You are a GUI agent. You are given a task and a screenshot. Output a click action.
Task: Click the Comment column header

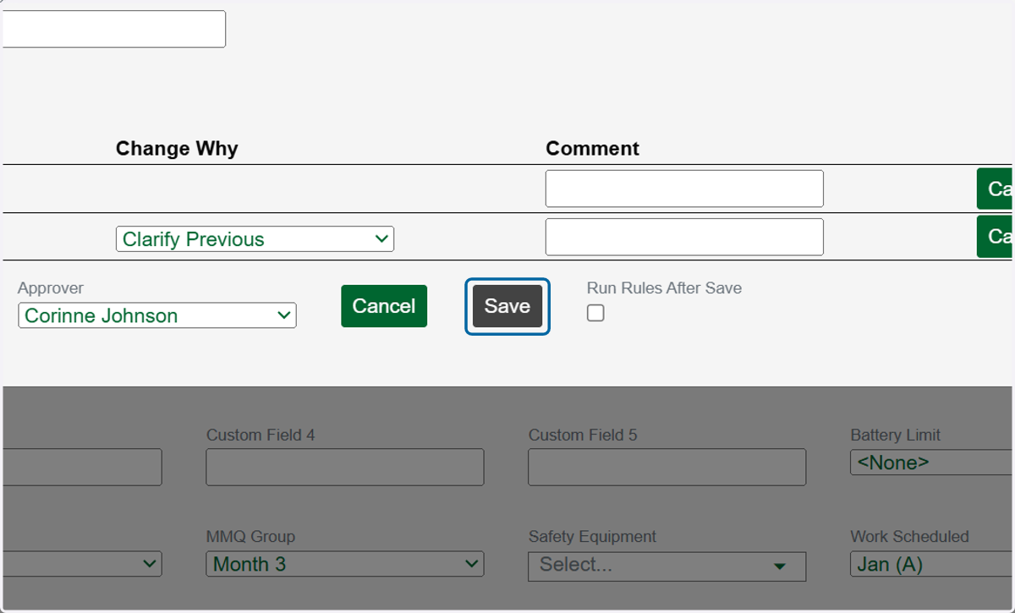[592, 149]
